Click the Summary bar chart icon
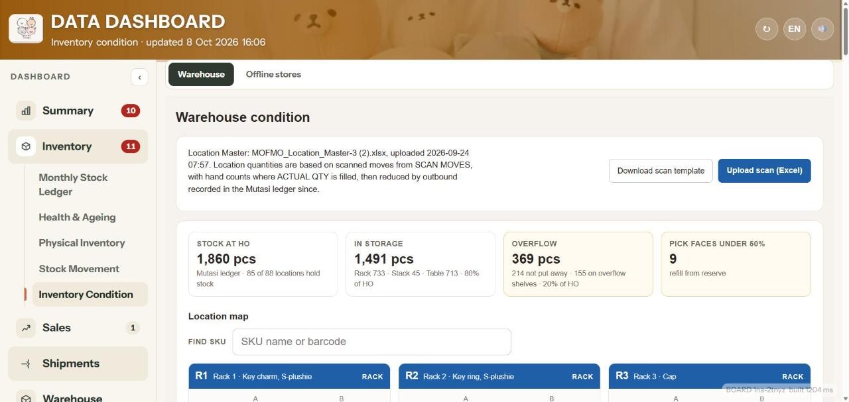 point(26,111)
